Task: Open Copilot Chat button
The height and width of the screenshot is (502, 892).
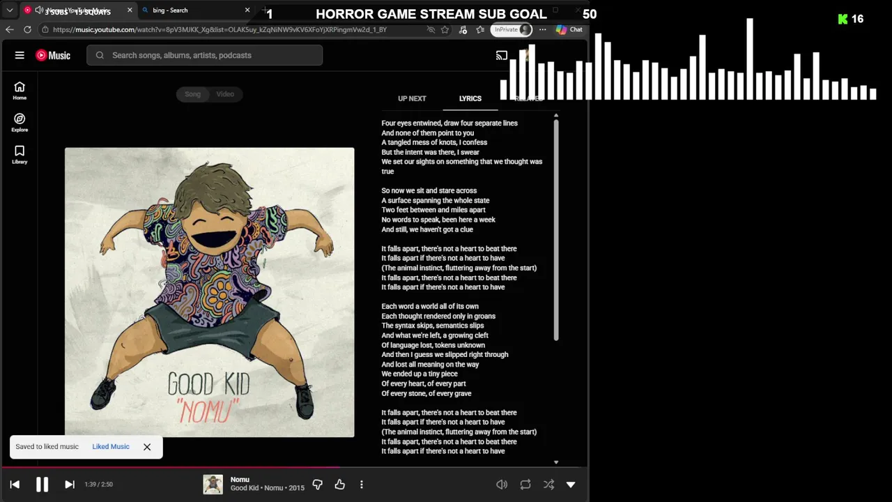Action: coord(569,30)
